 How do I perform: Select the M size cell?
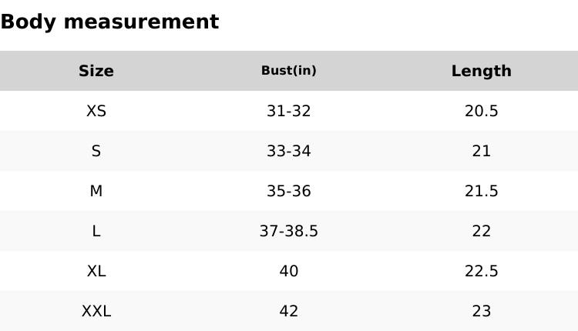pyautogui.click(x=96, y=191)
